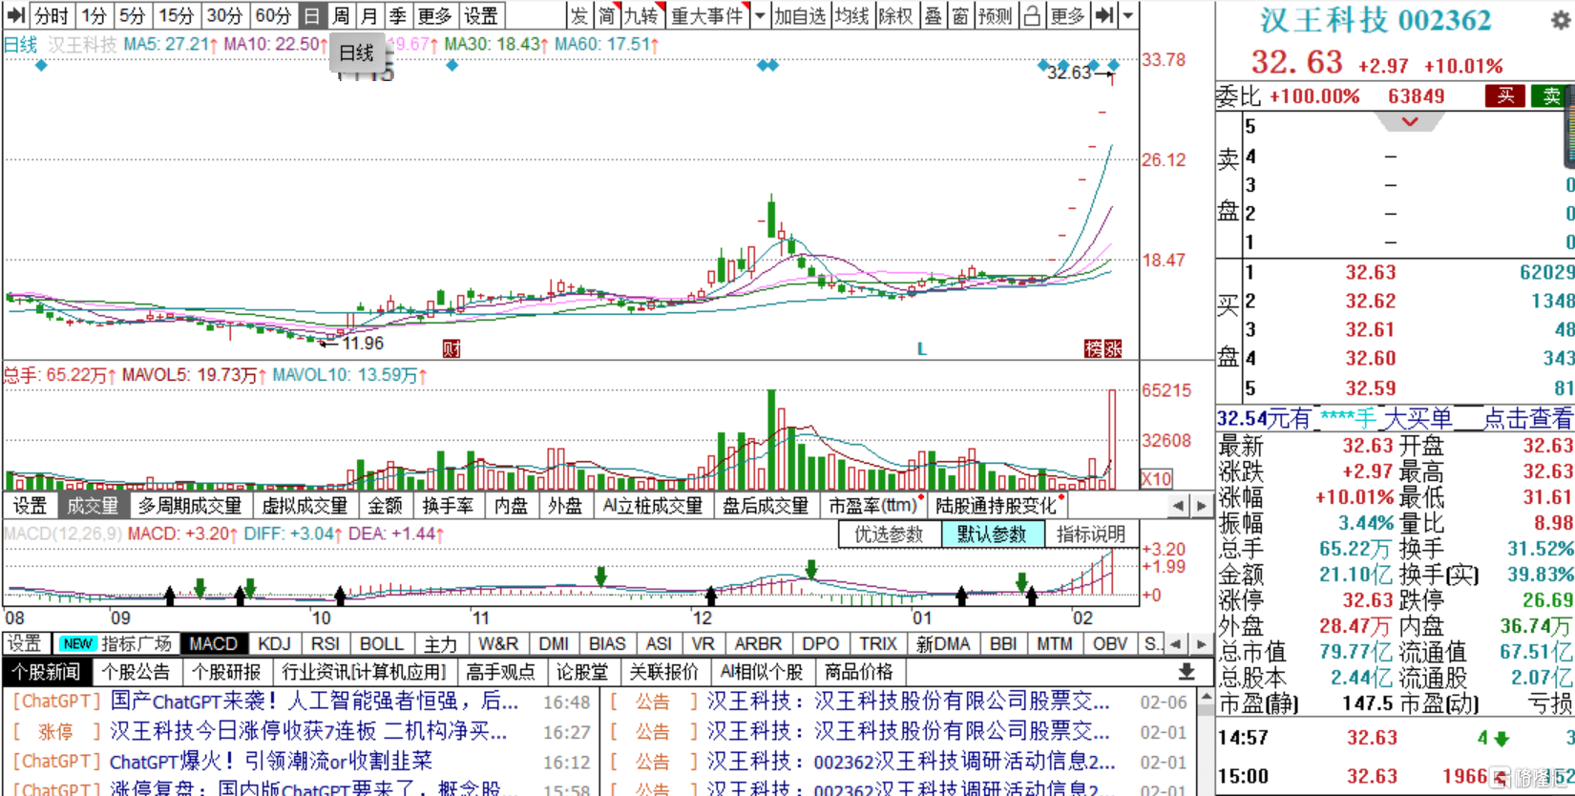This screenshot has height=796, width=1575.
Task: Switch to the 换手率 tab
Action: tap(448, 505)
